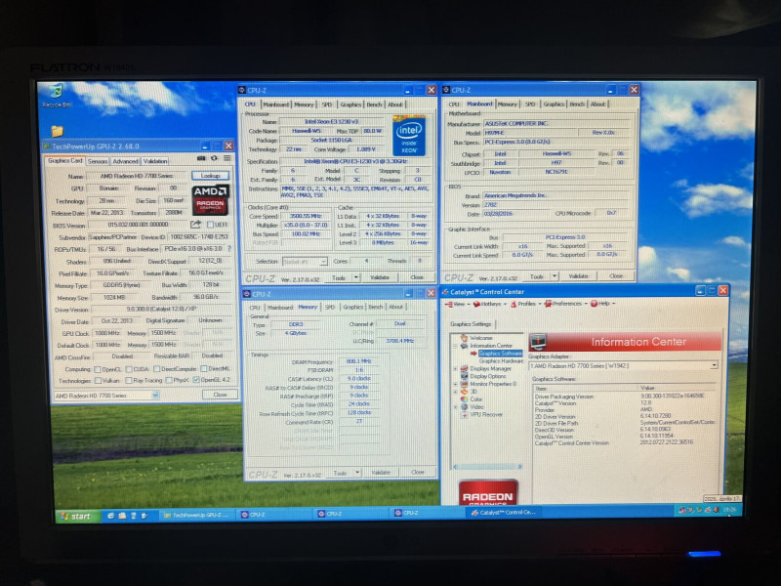Viewport: 781px width, 586px height.
Task: Open the Profiles menu in Catalyst Control Center
Action: (x=525, y=304)
